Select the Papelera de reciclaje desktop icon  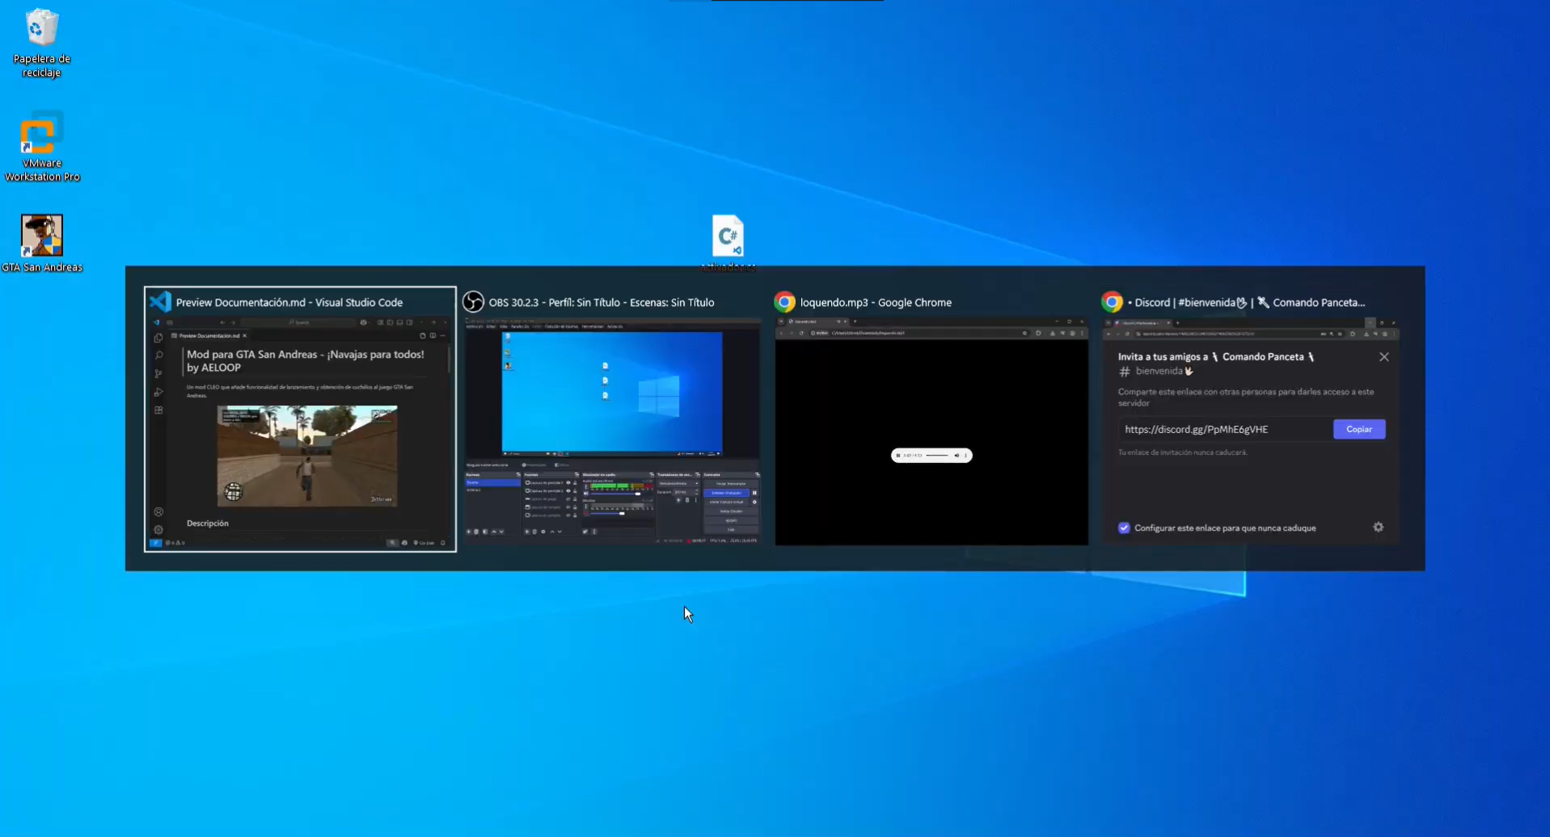41,44
